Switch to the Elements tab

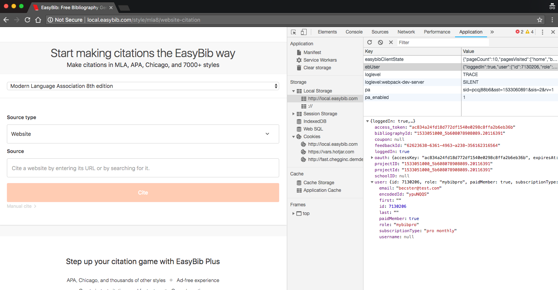point(327,32)
